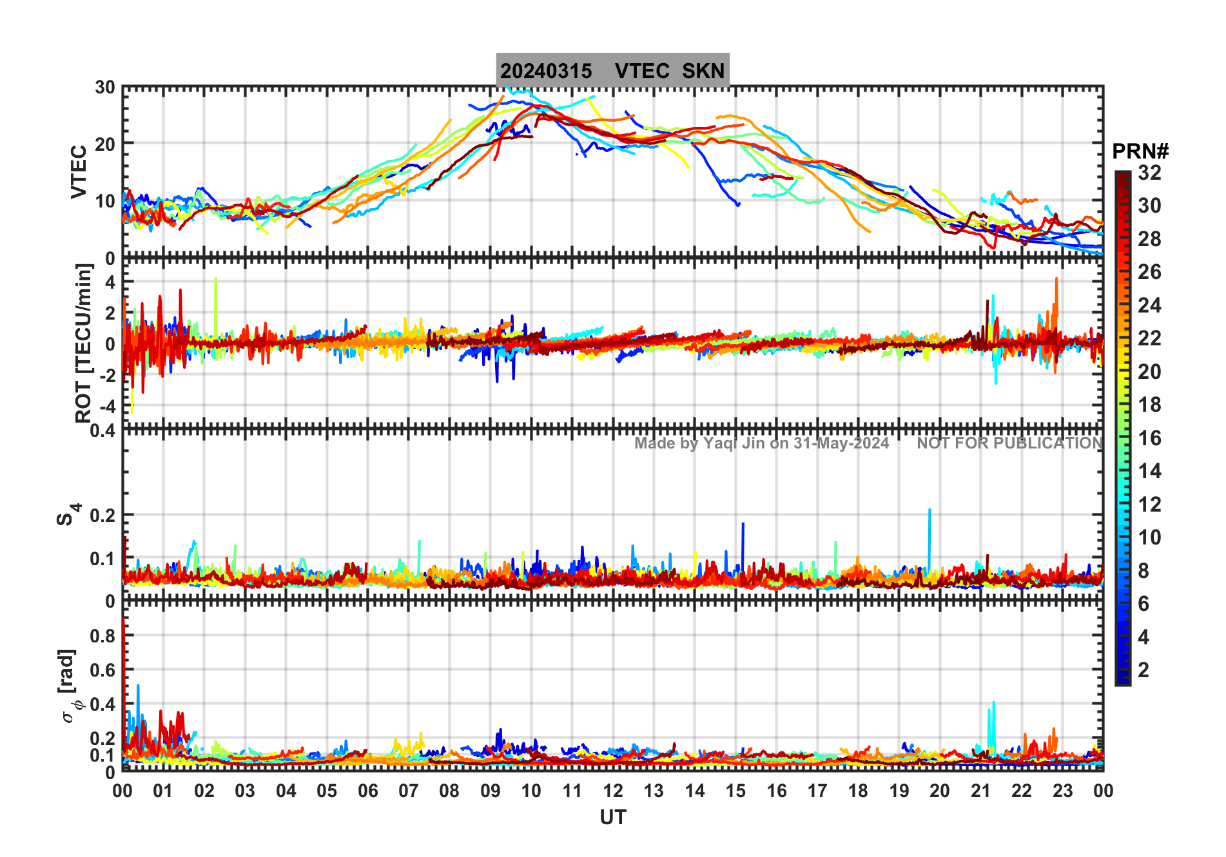Click colorbar tick label 16
Viewport: 1226px width, 857px height.
coord(1149,438)
